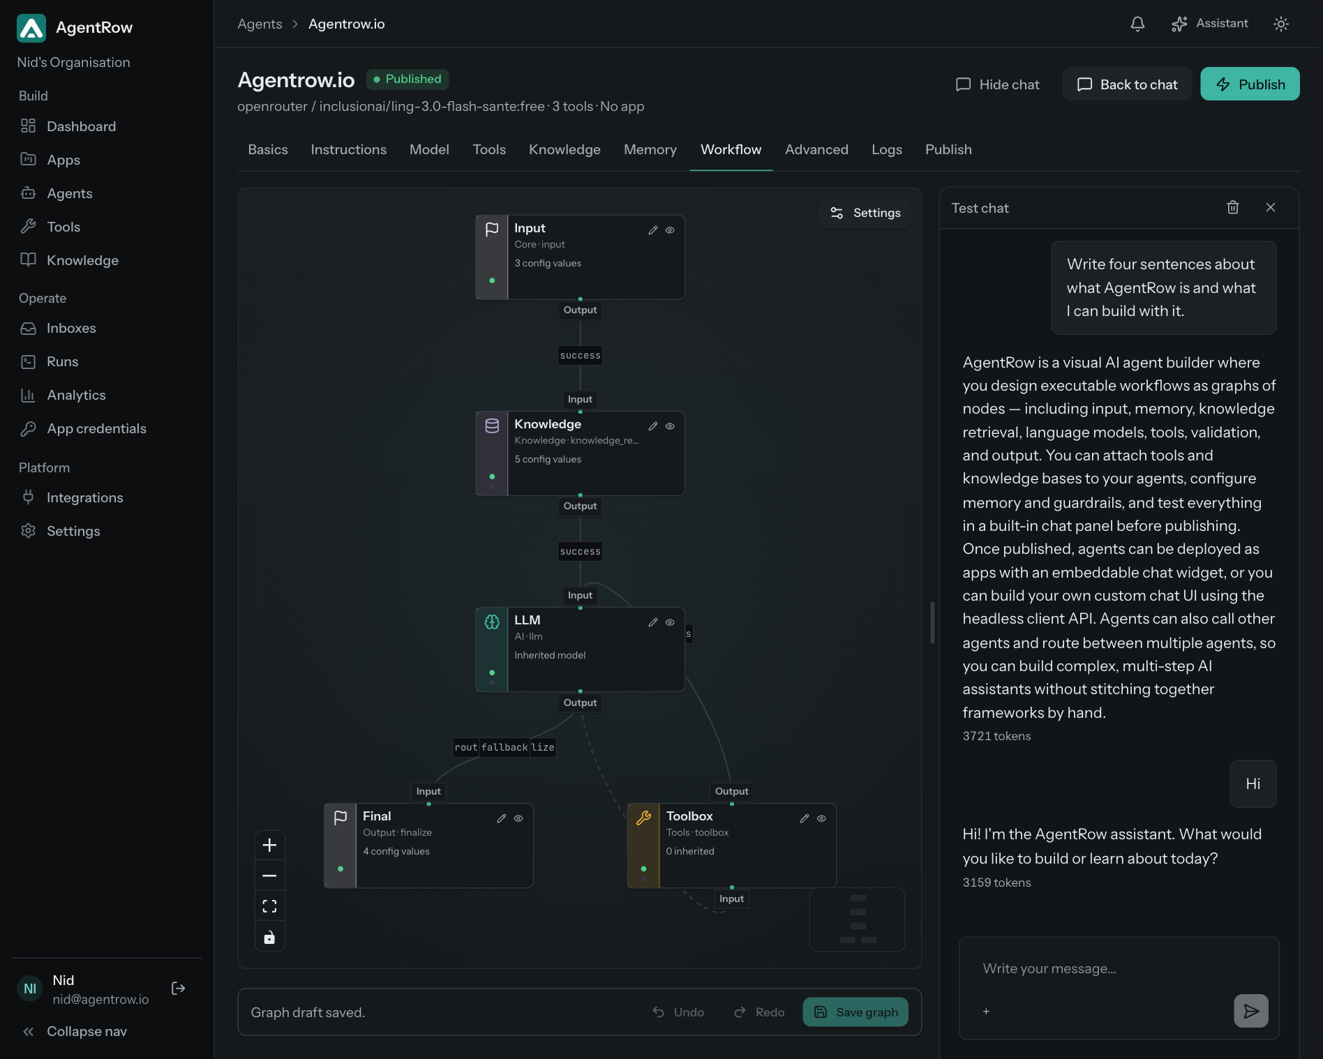Lock the workflow canvas interactivity

click(269, 937)
